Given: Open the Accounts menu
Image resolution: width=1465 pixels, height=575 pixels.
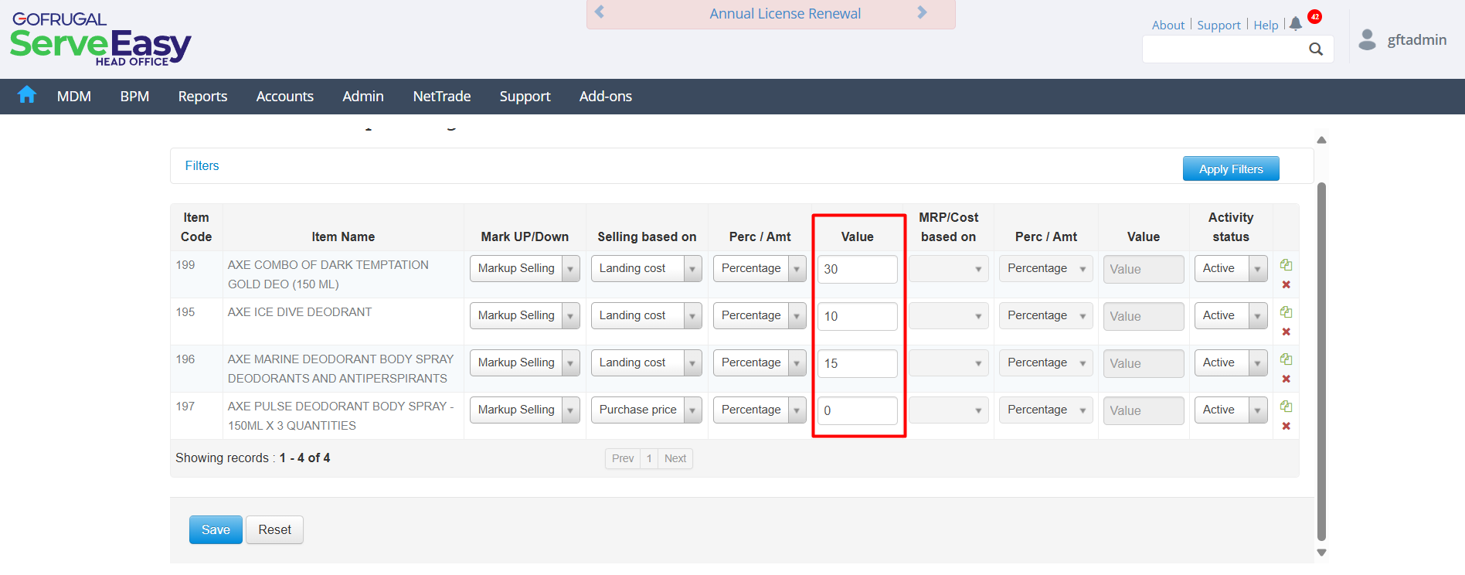Looking at the screenshot, I should coord(285,97).
